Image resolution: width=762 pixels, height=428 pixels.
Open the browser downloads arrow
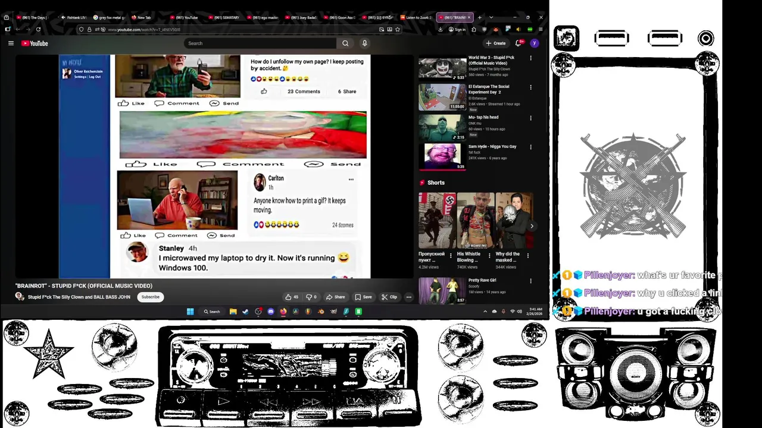click(441, 29)
